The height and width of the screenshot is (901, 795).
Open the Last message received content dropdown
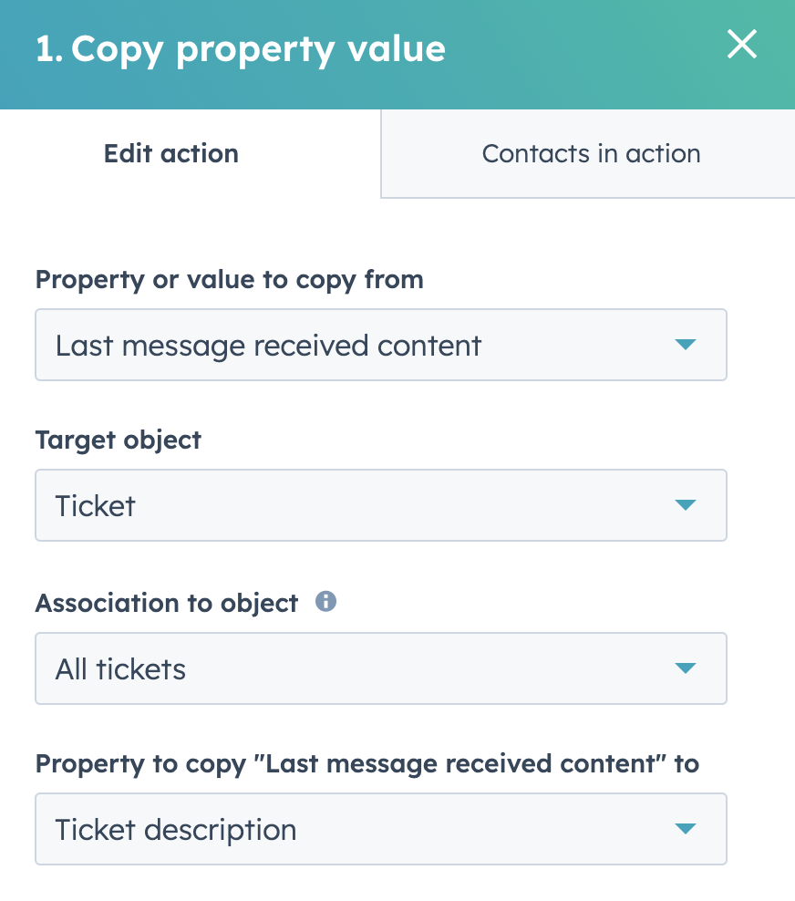[x=381, y=345]
